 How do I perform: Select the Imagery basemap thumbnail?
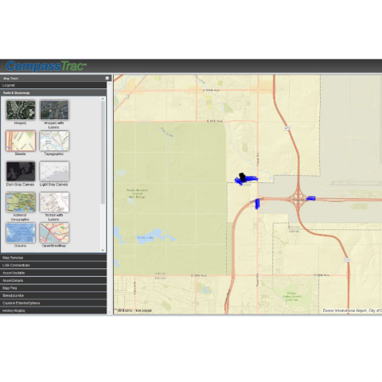coord(21,110)
